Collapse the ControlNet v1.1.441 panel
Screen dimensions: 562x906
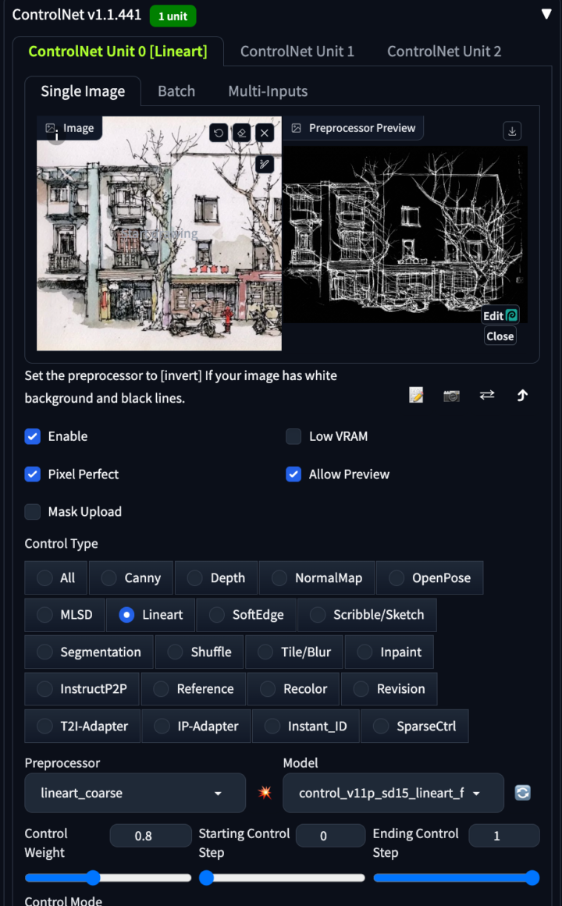coord(546,15)
